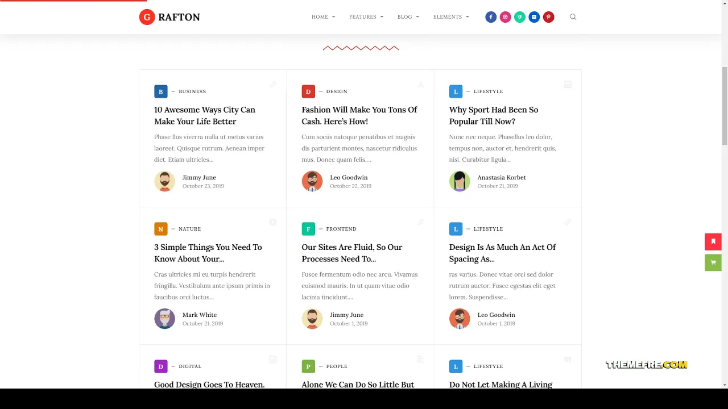Click the page's vertical scrollbar thumb
The height and width of the screenshot is (409, 728).
click(x=725, y=106)
